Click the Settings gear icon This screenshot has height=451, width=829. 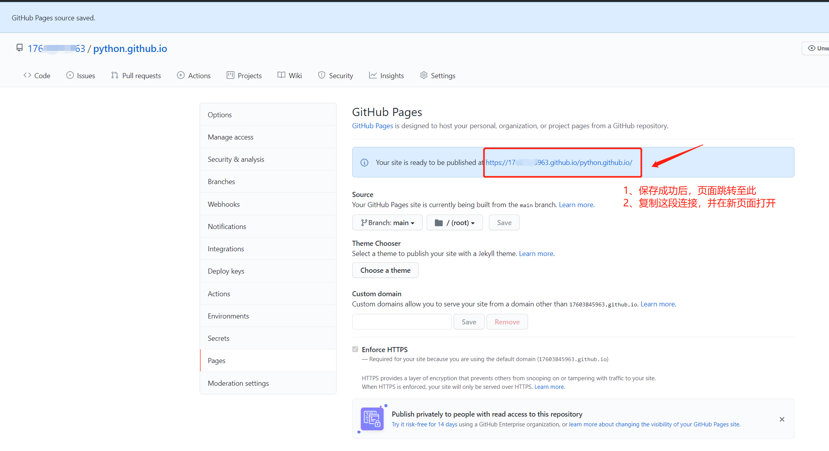click(424, 75)
